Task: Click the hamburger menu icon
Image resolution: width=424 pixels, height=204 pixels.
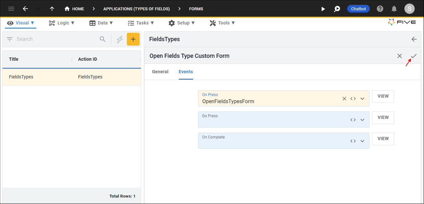Action: (x=11, y=9)
